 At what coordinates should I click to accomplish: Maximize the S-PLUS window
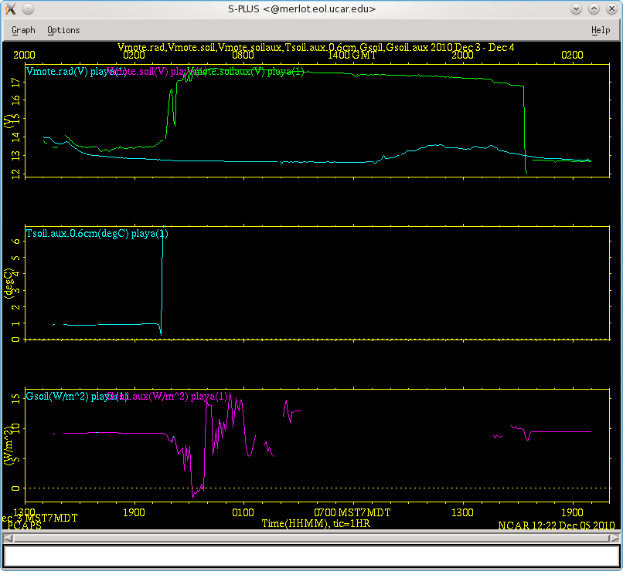(594, 8)
